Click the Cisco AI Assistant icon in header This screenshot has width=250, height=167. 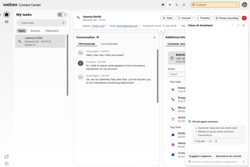pyautogui.click(x=170, y=5)
